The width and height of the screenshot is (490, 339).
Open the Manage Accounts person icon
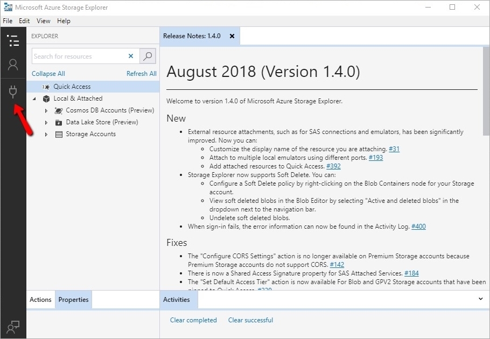point(13,65)
